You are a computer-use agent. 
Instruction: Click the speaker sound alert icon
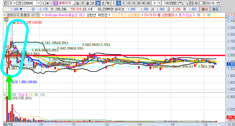[x=48, y=3]
